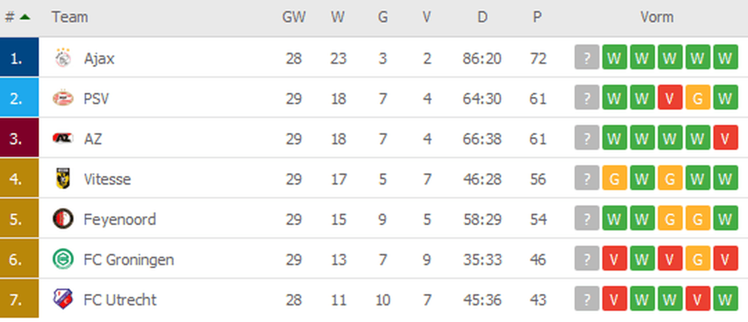
Task: Click AZ's red V loss badge
Action: click(725, 138)
